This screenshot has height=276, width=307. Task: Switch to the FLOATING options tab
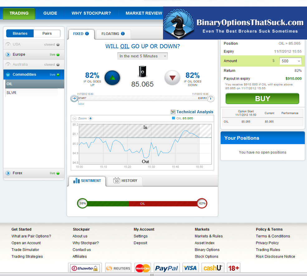coord(113,34)
